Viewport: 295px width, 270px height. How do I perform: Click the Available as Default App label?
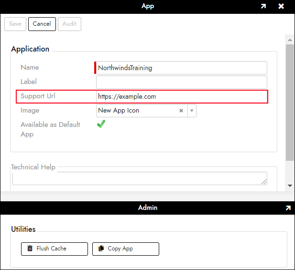pyautogui.click(x=50, y=129)
